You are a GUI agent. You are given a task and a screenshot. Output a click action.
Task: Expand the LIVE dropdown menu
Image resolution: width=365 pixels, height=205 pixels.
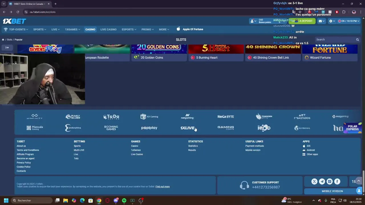coord(56,29)
